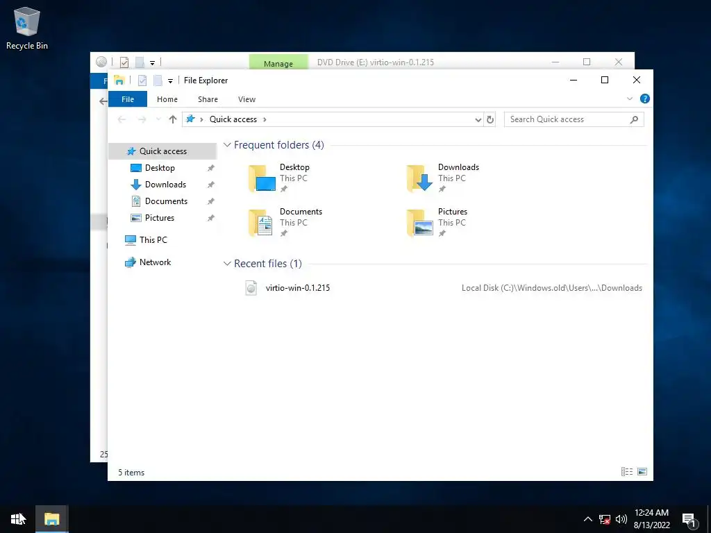Viewport: 711px width, 533px height.
Task: Click the Refresh button next to address bar
Action: click(x=490, y=119)
